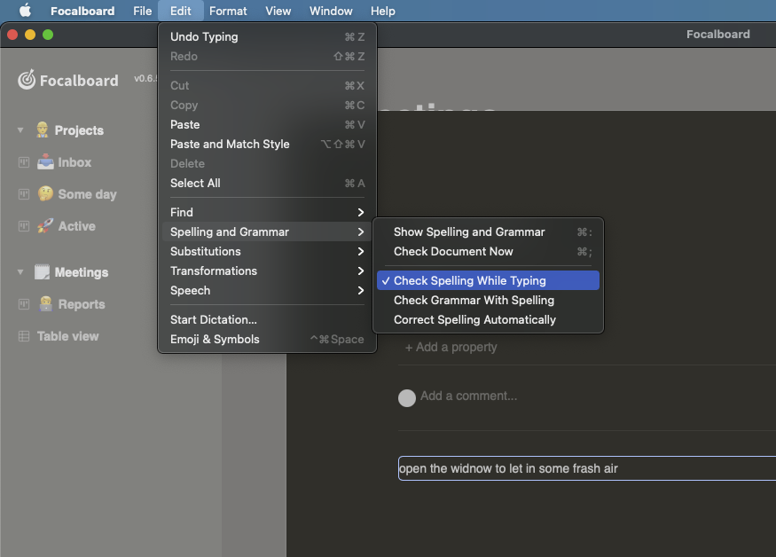Click the Inbox tray emoji icon
Viewport: 776px width, 557px height.
tap(45, 162)
